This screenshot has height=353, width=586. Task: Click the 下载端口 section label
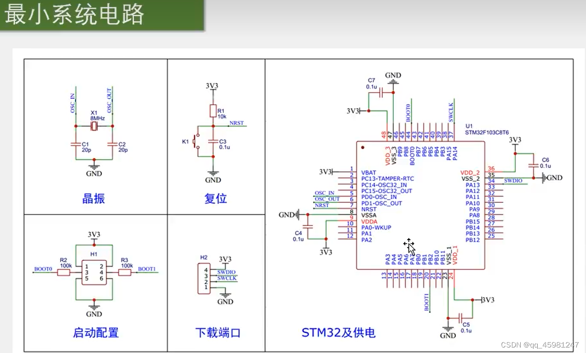pyautogui.click(x=218, y=333)
